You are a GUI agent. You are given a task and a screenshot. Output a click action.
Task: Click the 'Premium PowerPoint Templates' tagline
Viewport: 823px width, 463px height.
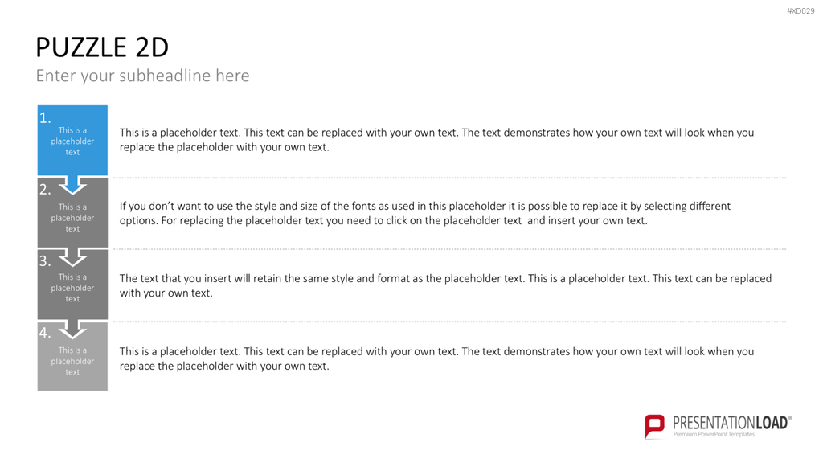[x=714, y=434]
